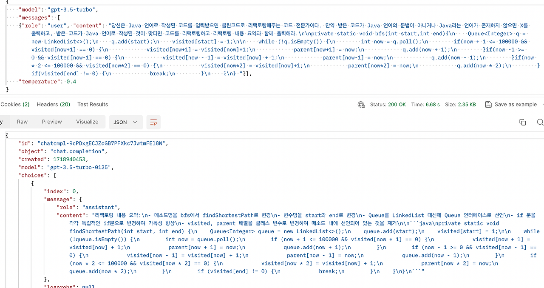Image resolution: width=544 pixels, height=288 pixels.
Task: Select the Raw view tab
Action: 22,122
